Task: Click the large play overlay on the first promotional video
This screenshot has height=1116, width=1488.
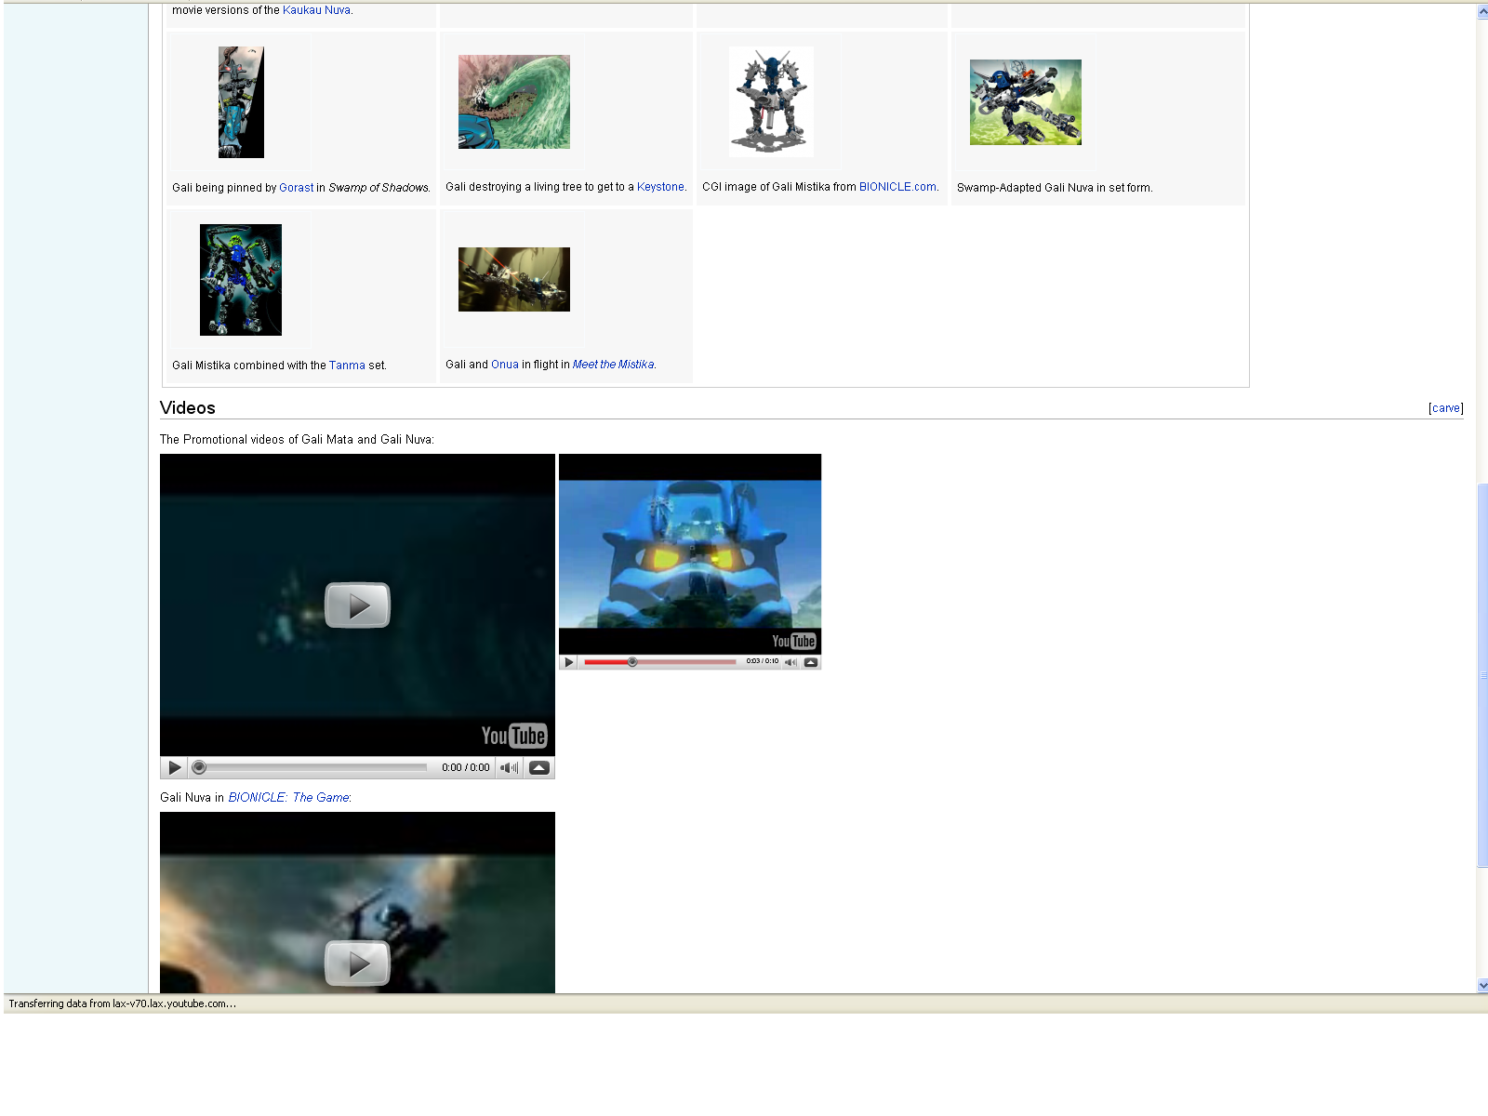Action: click(357, 605)
